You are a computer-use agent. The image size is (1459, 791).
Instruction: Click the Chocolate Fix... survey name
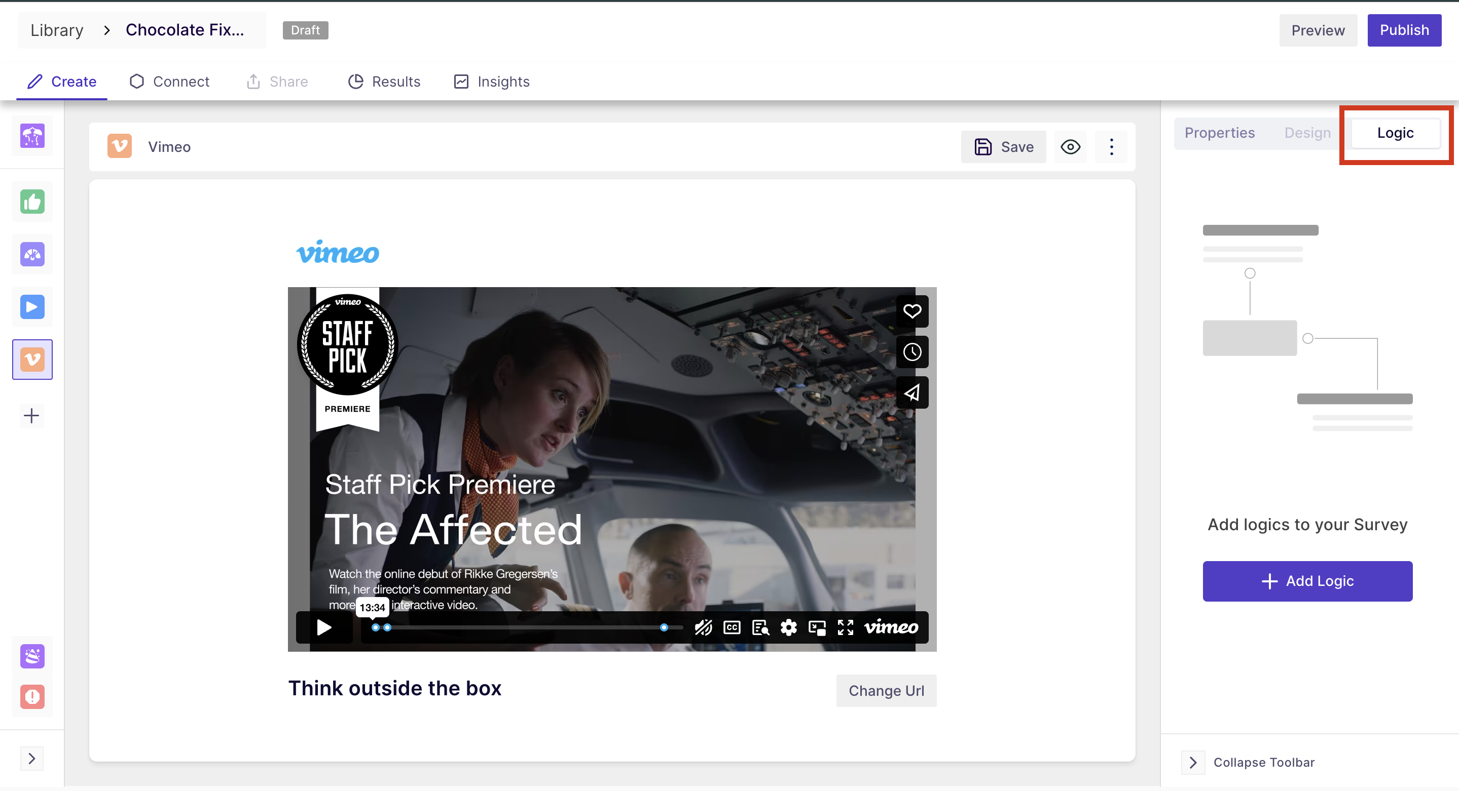185,30
